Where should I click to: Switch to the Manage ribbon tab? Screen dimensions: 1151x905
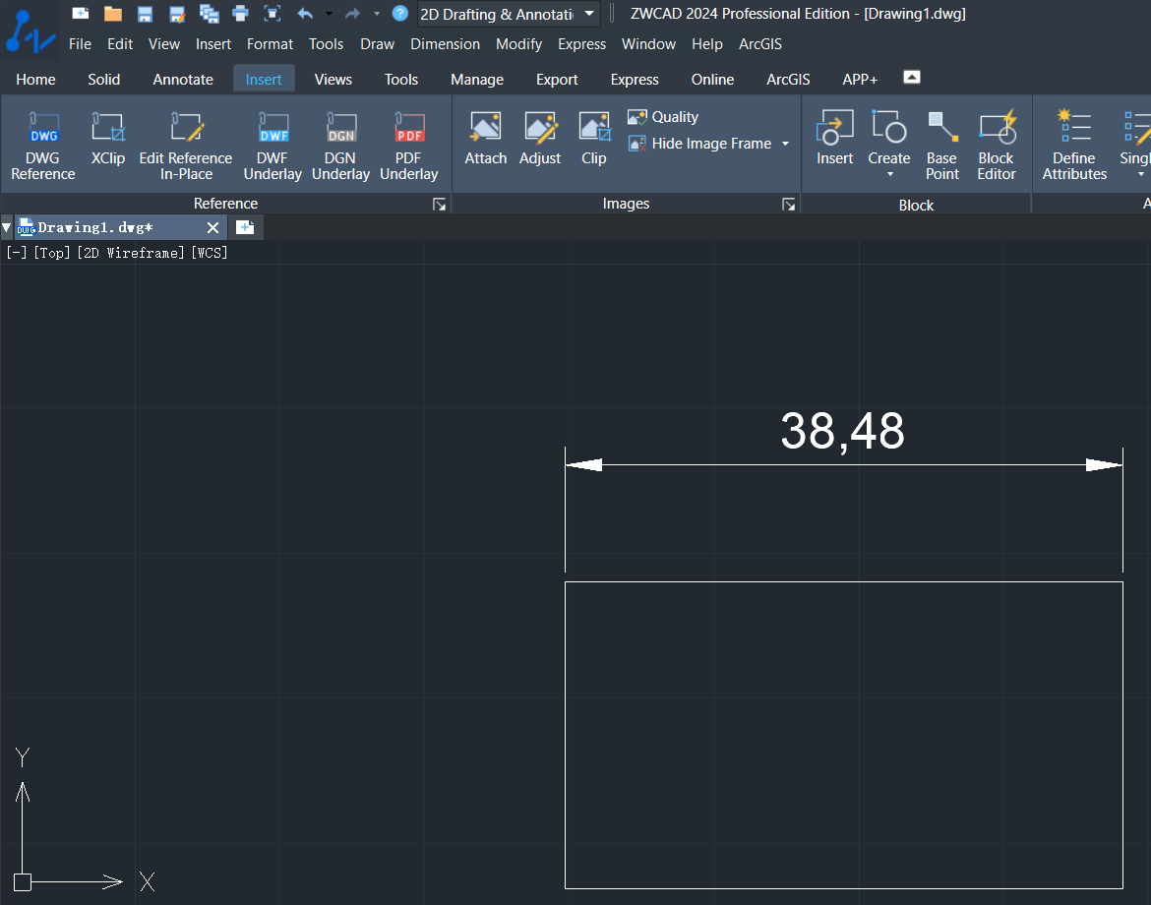pyautogui.click(x=477, y=80)
